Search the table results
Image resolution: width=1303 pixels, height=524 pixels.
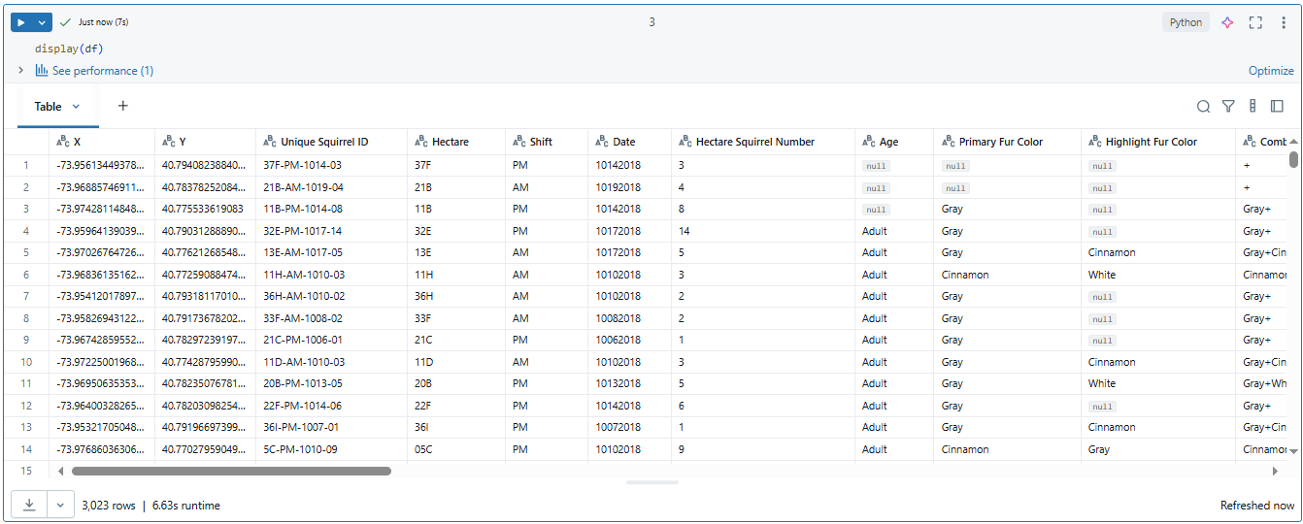coord(1203,107)
